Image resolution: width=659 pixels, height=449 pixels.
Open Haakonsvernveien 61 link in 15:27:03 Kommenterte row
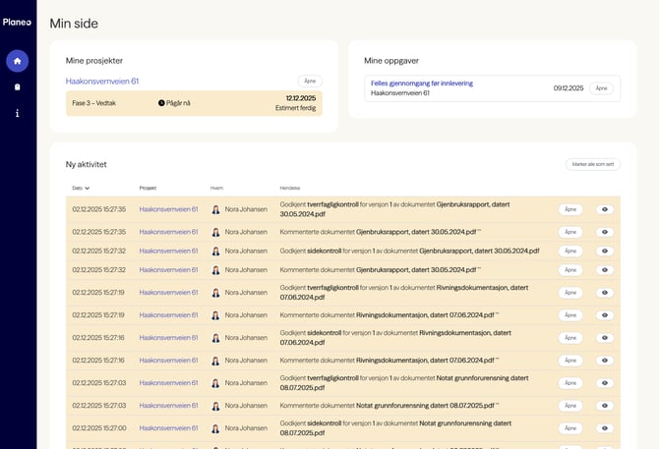168,406
